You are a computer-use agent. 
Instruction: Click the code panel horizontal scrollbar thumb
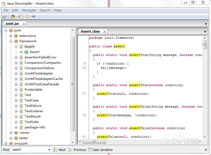95,142
